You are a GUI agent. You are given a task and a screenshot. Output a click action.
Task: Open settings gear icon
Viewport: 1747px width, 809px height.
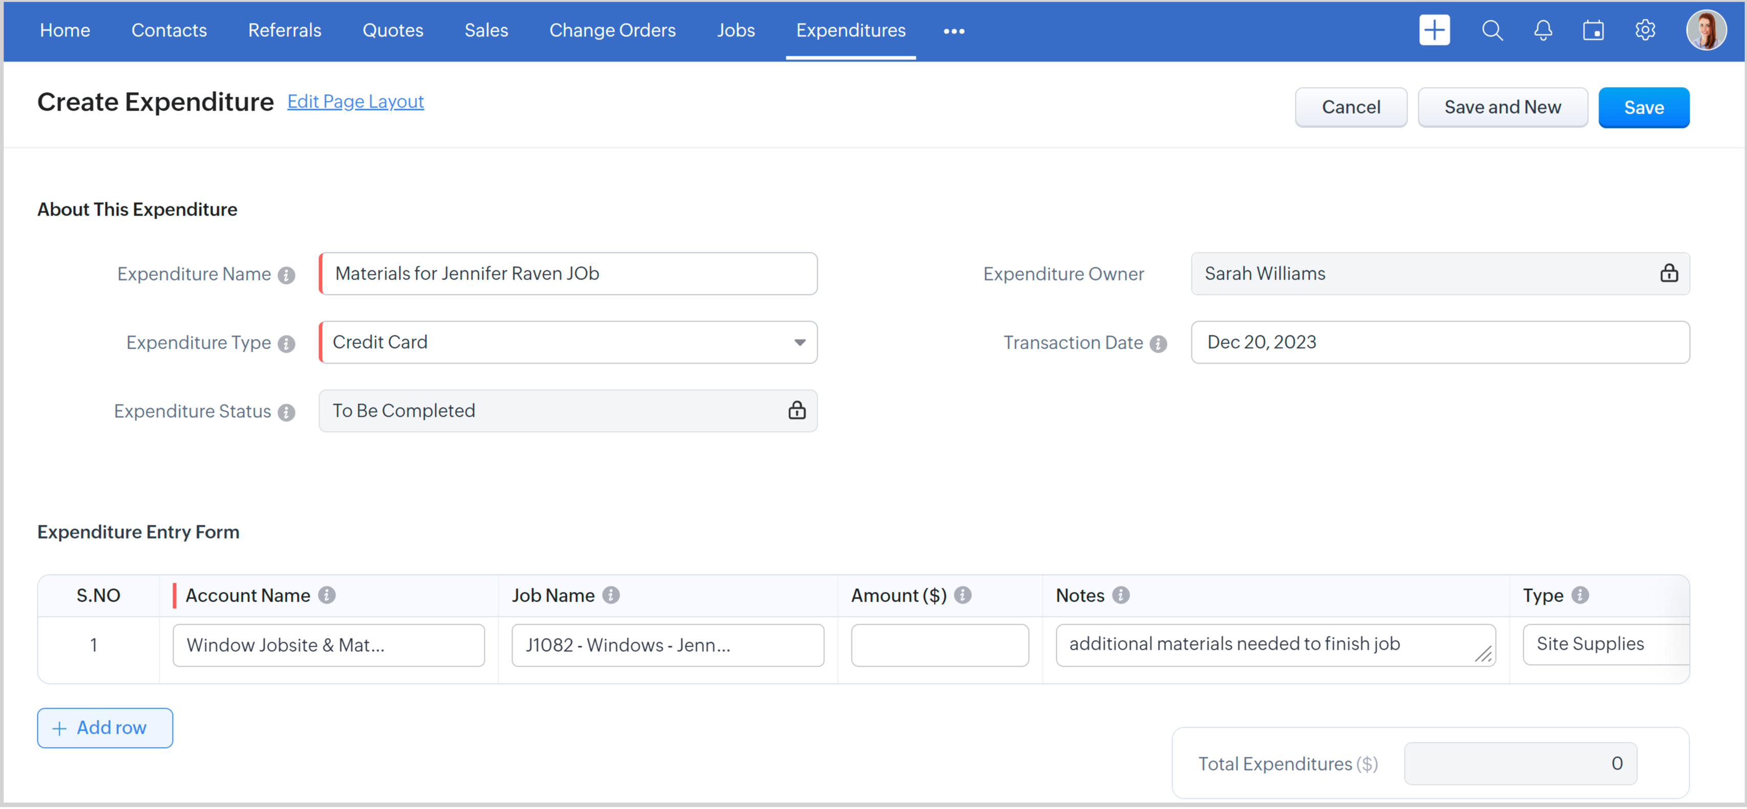(x=1645, y=31)
